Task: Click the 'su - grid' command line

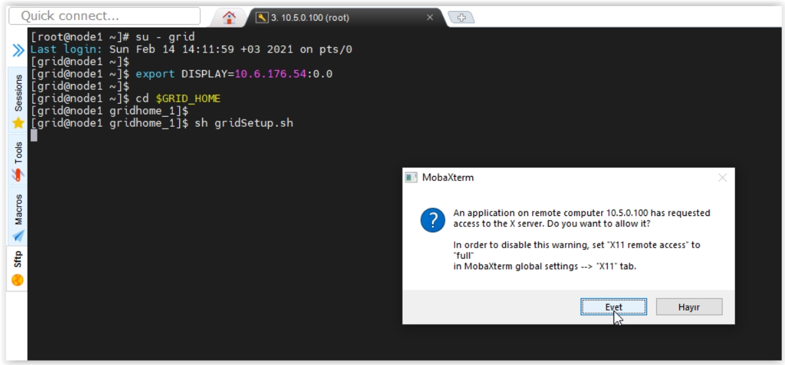Action: 112,37
